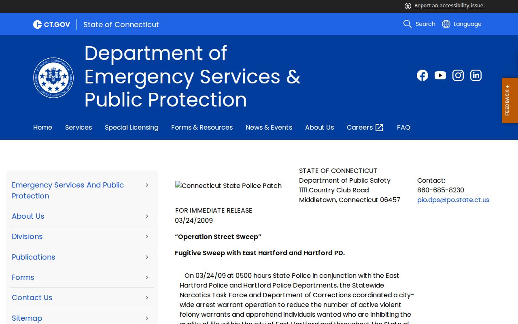Click "Fugitive Sweep with East Hartford" subheading
The height and width of the screenshot is (324, 518).
(x=260, y=253)
